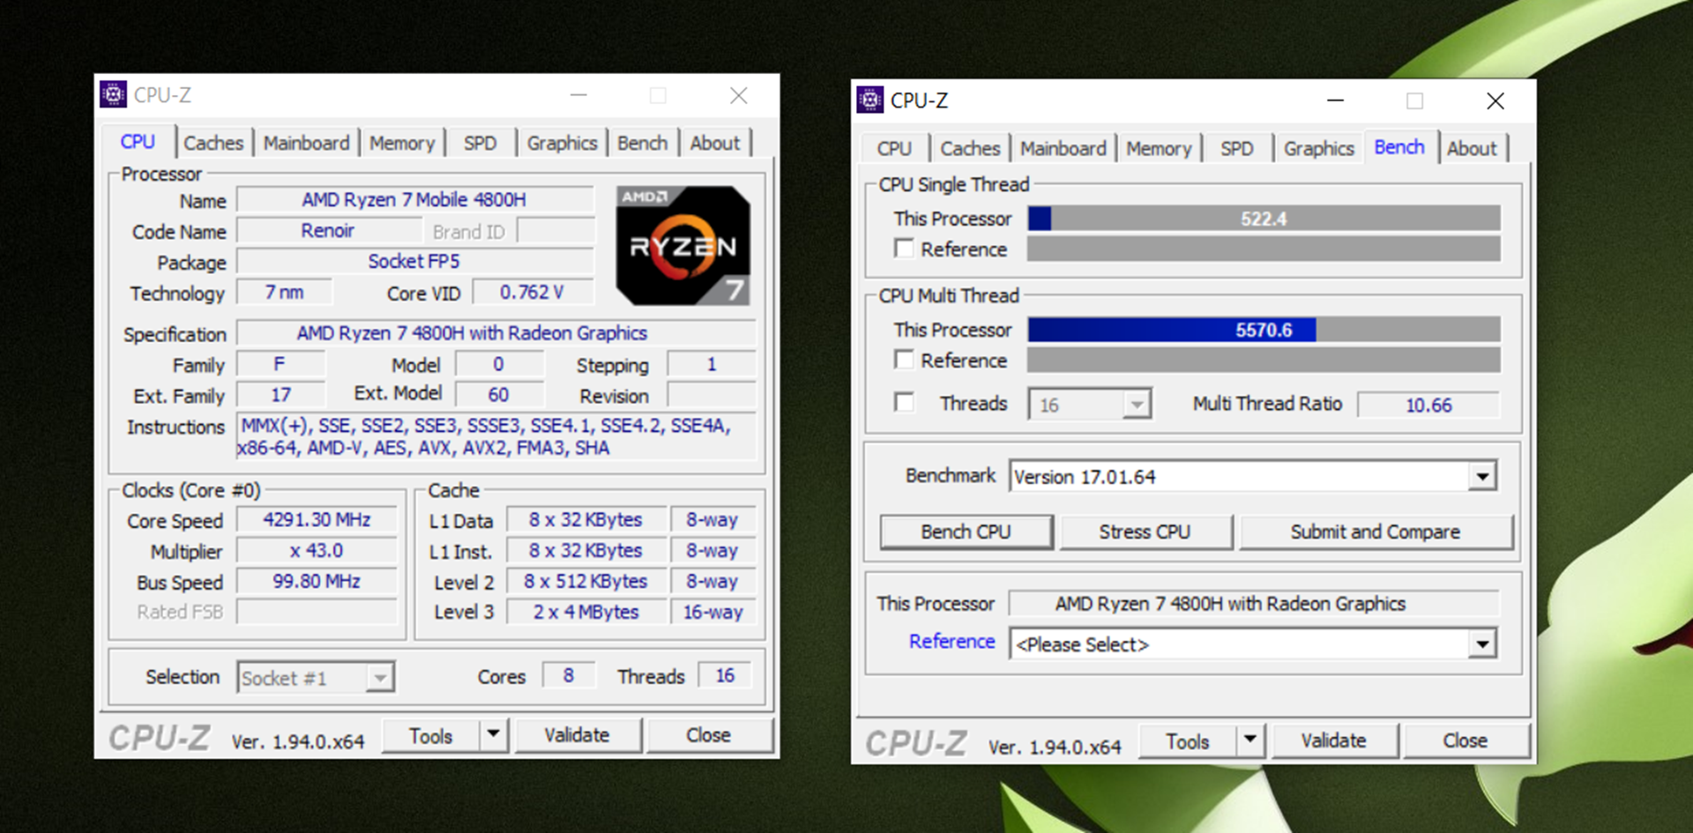Click the blue Reference link label
This screenshot has height=833, width=1693.
pyautogui.click(x=952, y=641)
